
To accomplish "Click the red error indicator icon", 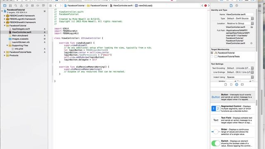I will point(205,5).
